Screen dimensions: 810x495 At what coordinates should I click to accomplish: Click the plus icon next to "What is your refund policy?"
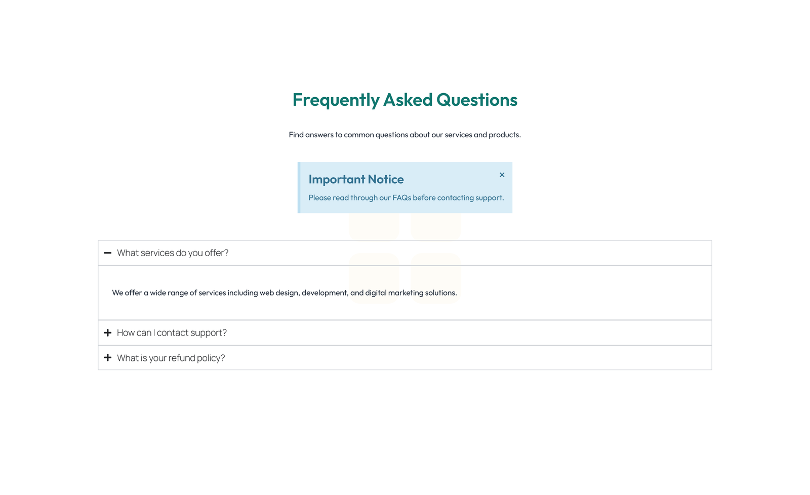107,358
